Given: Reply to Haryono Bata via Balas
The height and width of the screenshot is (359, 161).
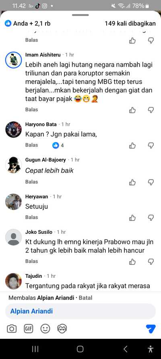Looking at the screenshot, I should pyautogui.click(x=31, y=145).
